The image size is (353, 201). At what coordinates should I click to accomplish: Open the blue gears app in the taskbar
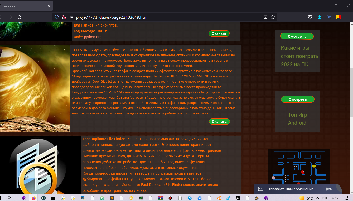click(x=229, y=198)
